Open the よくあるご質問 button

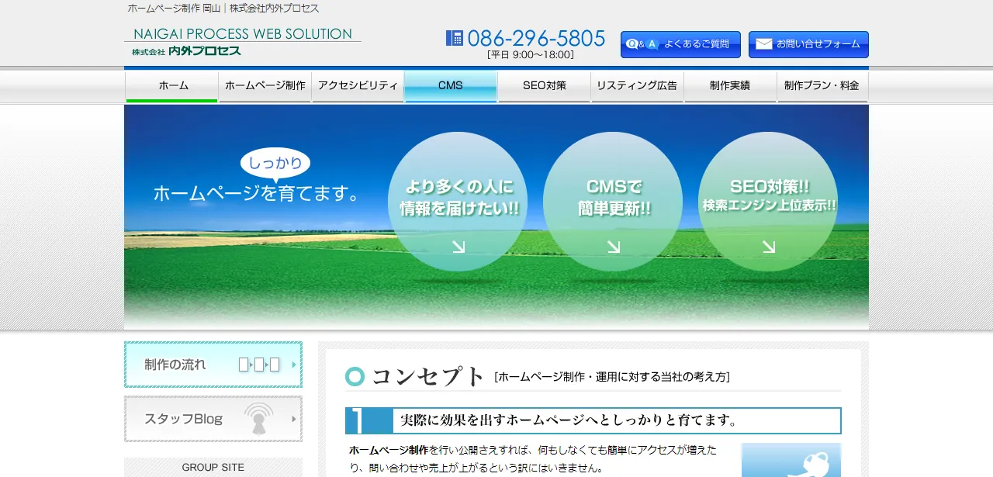pos(680,44)
